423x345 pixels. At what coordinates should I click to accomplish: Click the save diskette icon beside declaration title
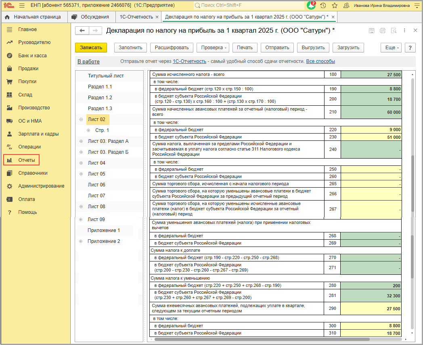[372, 31]
